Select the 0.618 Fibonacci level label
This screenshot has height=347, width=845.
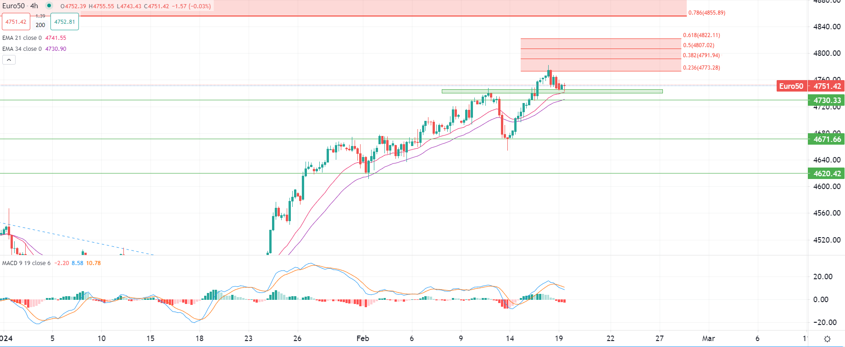coord(701,35)
